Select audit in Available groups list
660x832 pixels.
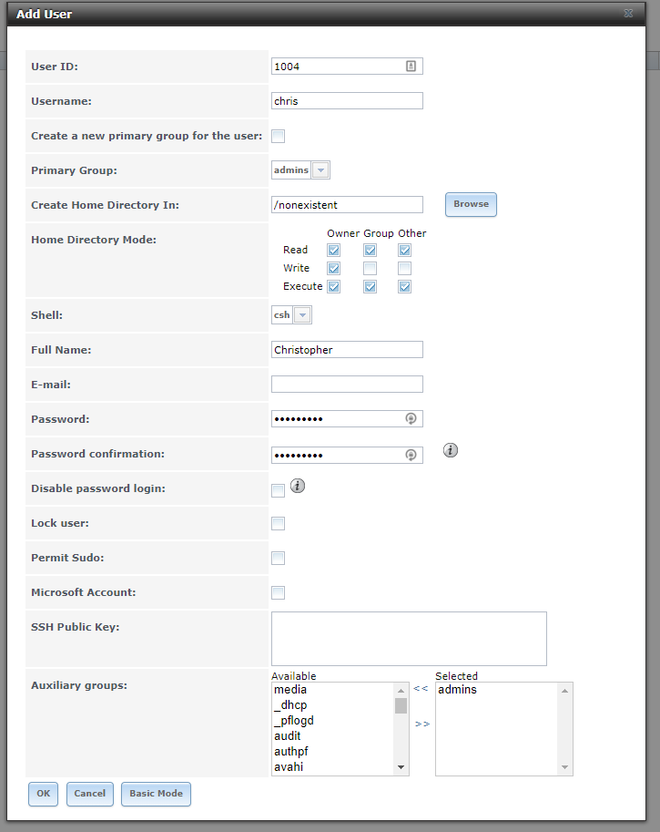click(288, 736)
